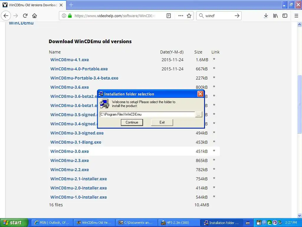Download WinCDEmu-3.0.exe

coord(70,151)
